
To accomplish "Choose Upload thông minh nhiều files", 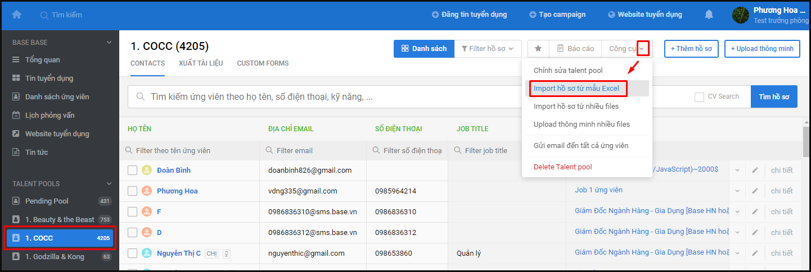I will tap(587, 125).
